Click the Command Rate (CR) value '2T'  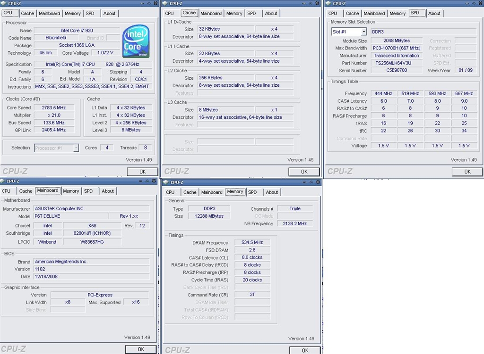coord(252,295)
